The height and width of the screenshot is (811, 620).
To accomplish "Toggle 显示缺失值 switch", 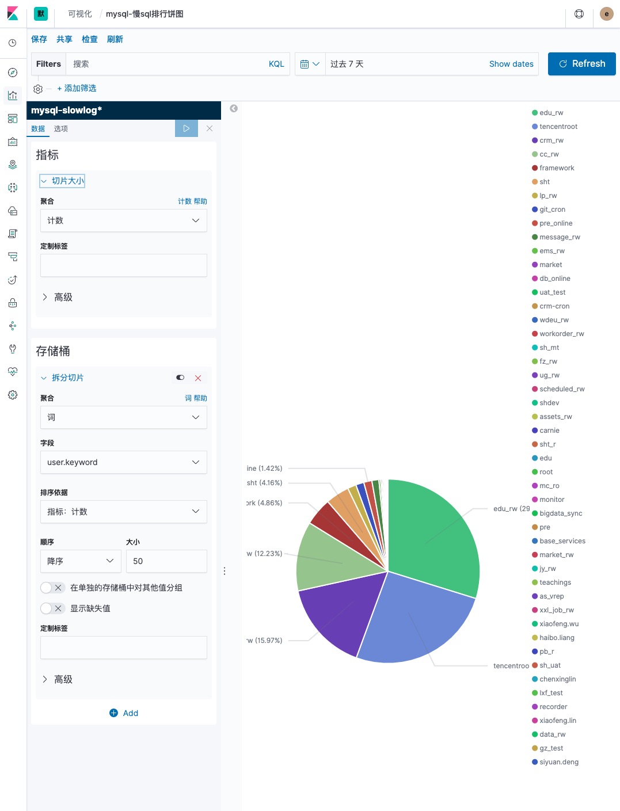I will click(52, 608).
